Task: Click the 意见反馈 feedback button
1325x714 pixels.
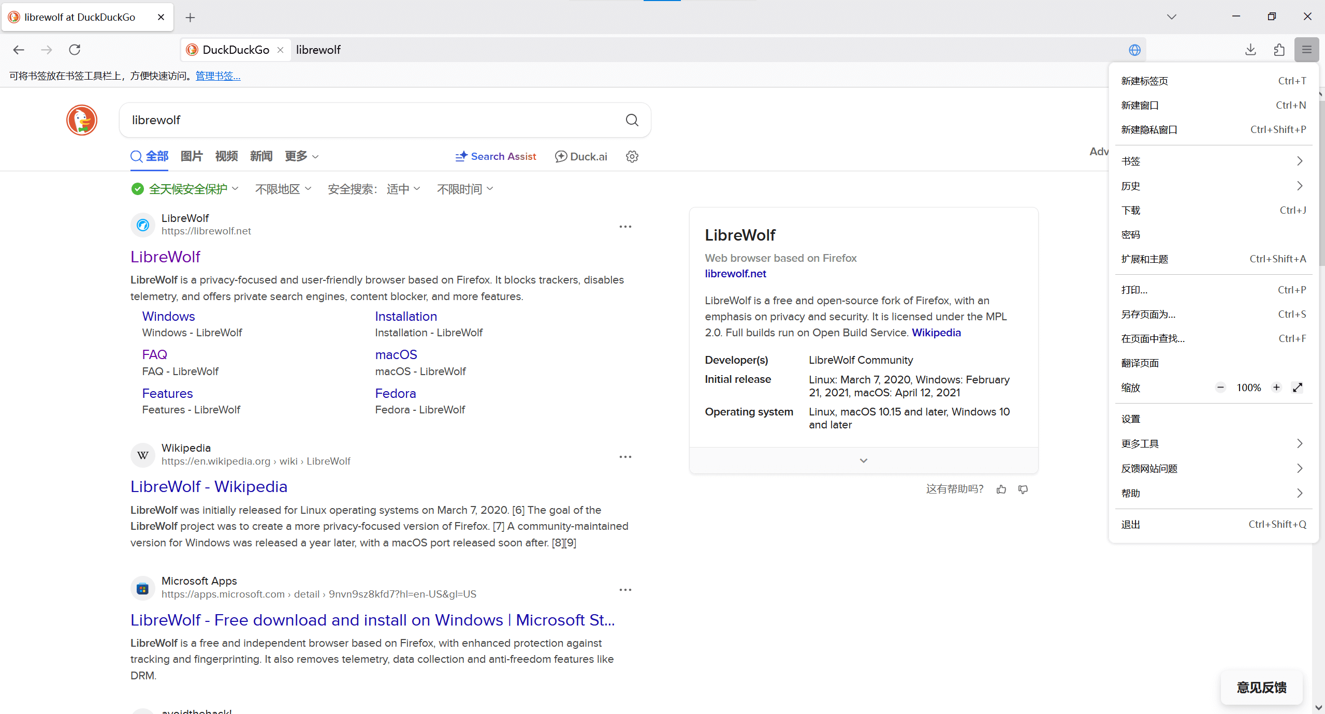Action: coord(1261,688)
